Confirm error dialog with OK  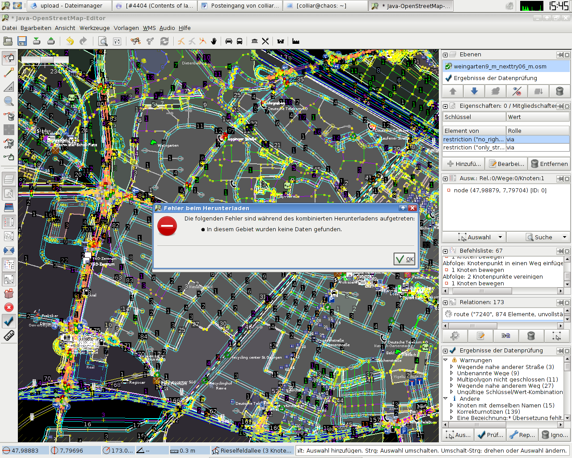[x=404, y=259]
